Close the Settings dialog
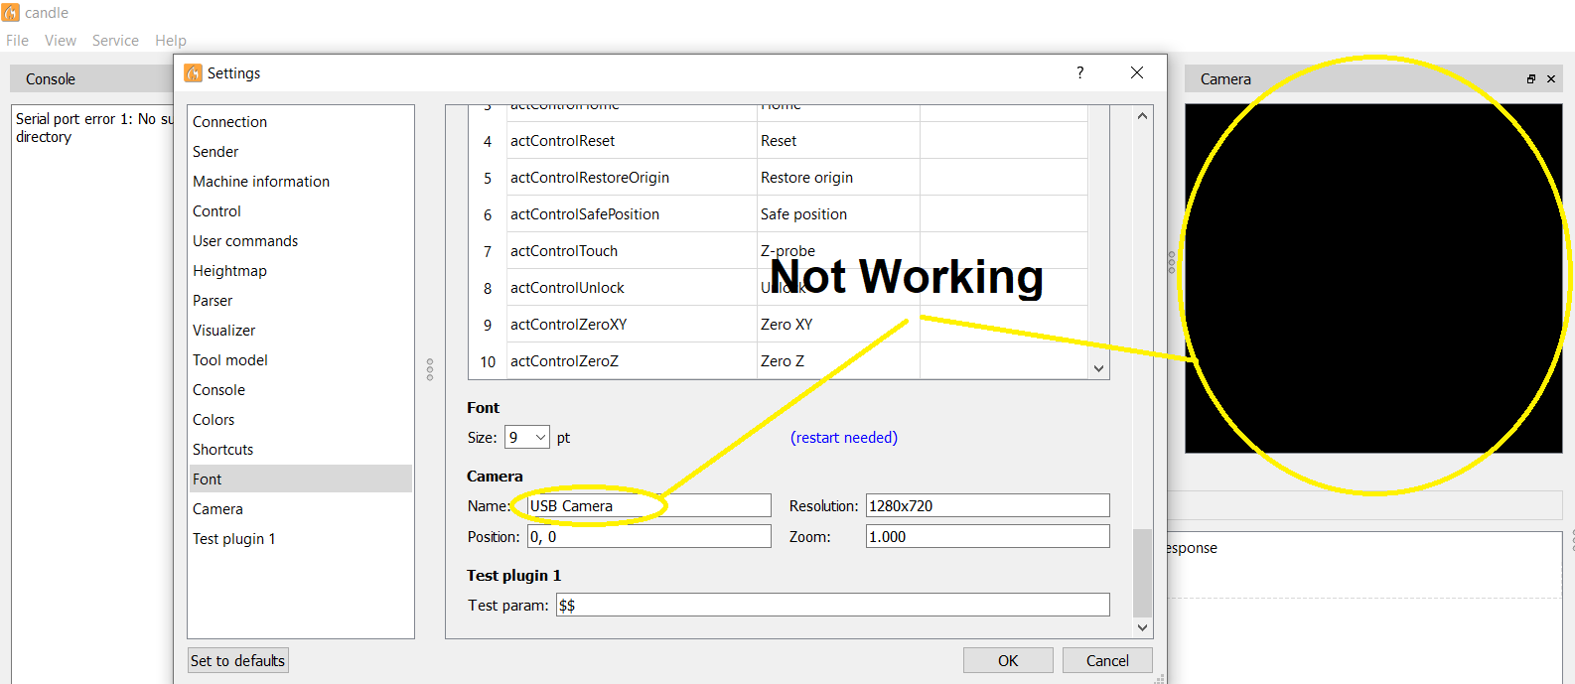Screen dimensions: 1575x684 (1137, 72)
